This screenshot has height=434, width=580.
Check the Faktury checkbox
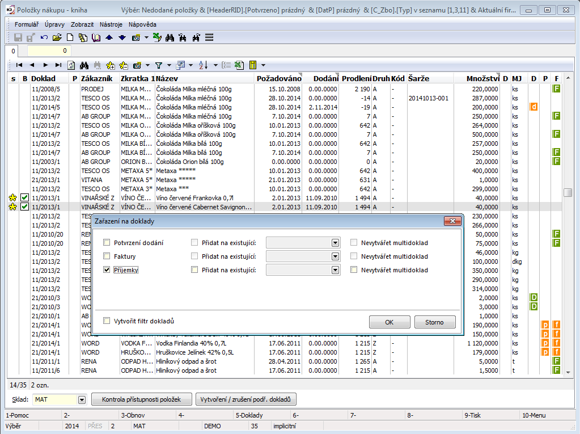(x=107, y=256)
